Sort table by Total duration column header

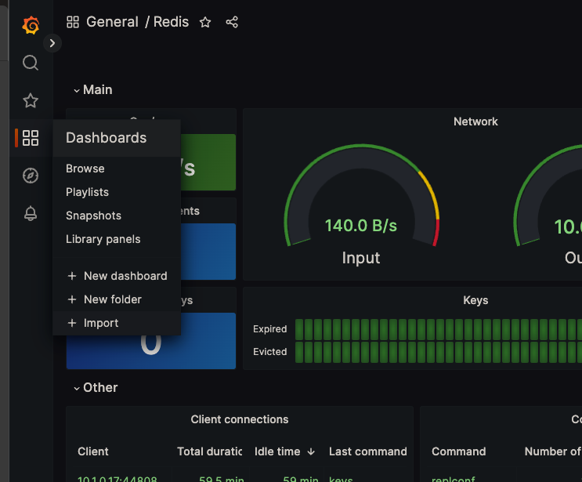(210, 451)
